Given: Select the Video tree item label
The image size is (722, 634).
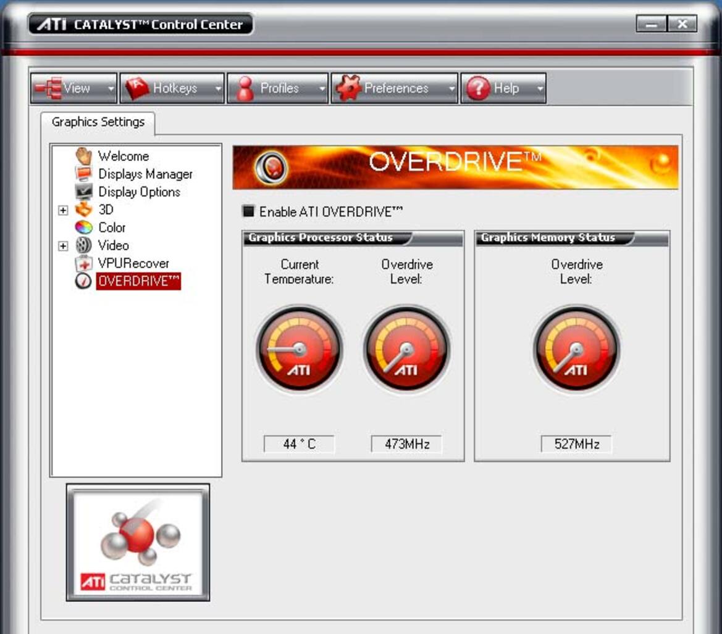Looking at the screenshot, I should pyautogui.click(x=113, y=245).
